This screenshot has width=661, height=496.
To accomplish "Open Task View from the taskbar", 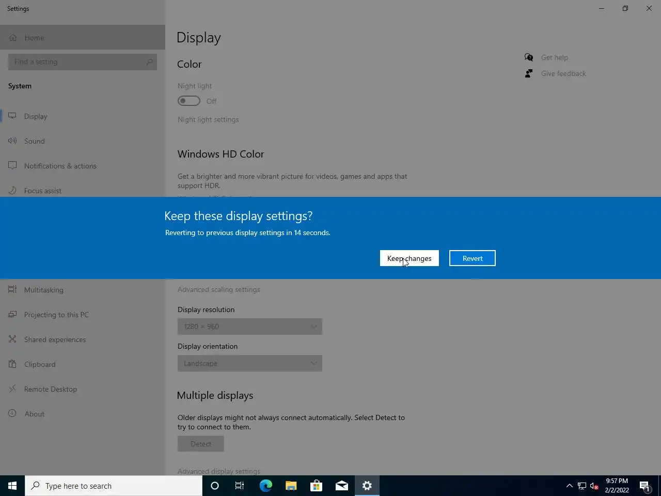I will coord(240,486).
